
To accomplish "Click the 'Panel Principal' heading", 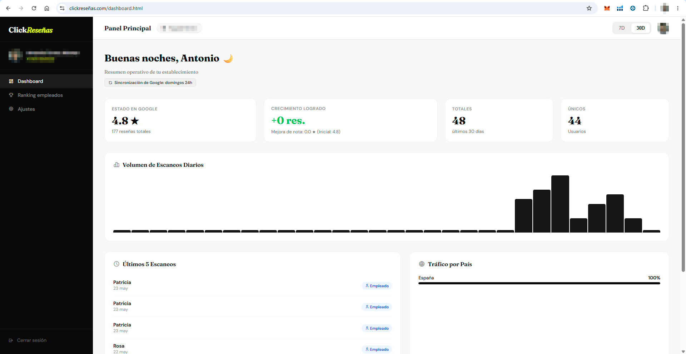I will pos(128,28).
